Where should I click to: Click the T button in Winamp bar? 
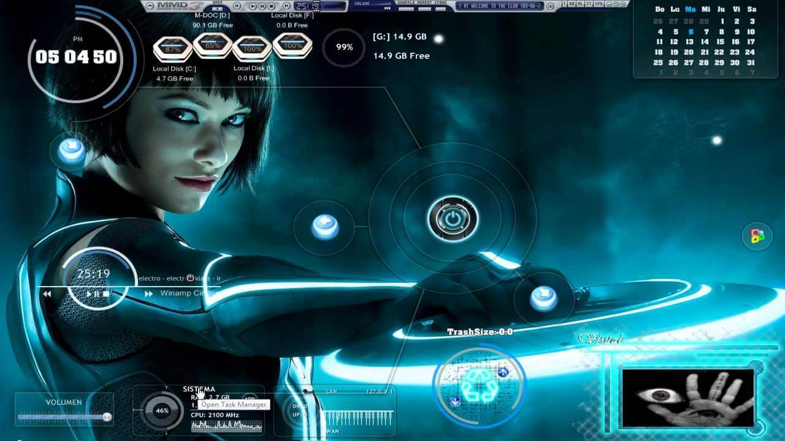tap(564, 4)
